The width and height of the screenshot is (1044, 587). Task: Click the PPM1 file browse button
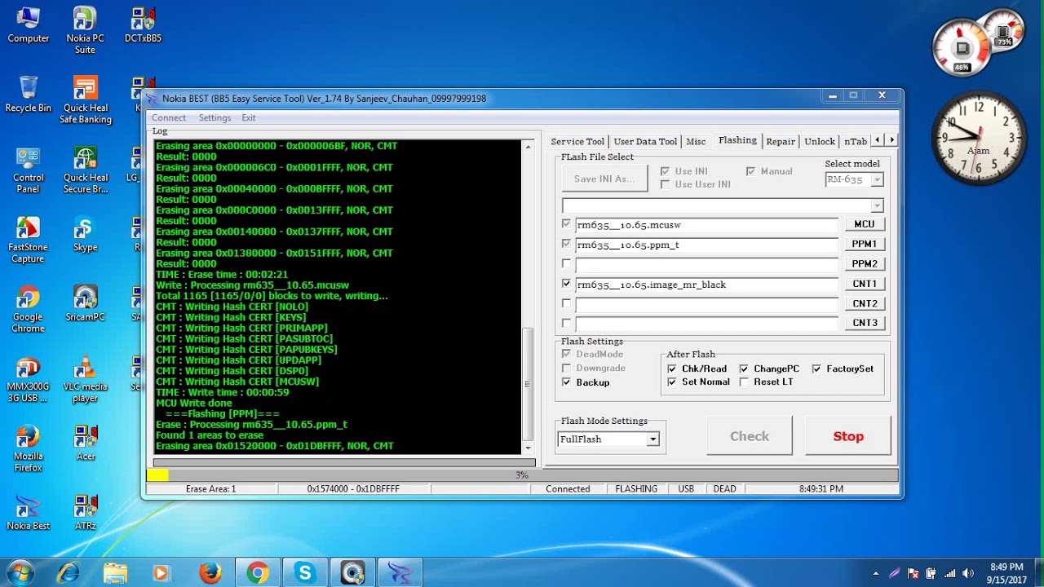pyautogui.click(x=865, y=244)
